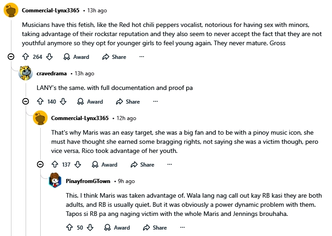Collapse the top Commercial-Lynx3365 comment thread
The width and height of the screenshot is (332, 236).
coord(11,57)
